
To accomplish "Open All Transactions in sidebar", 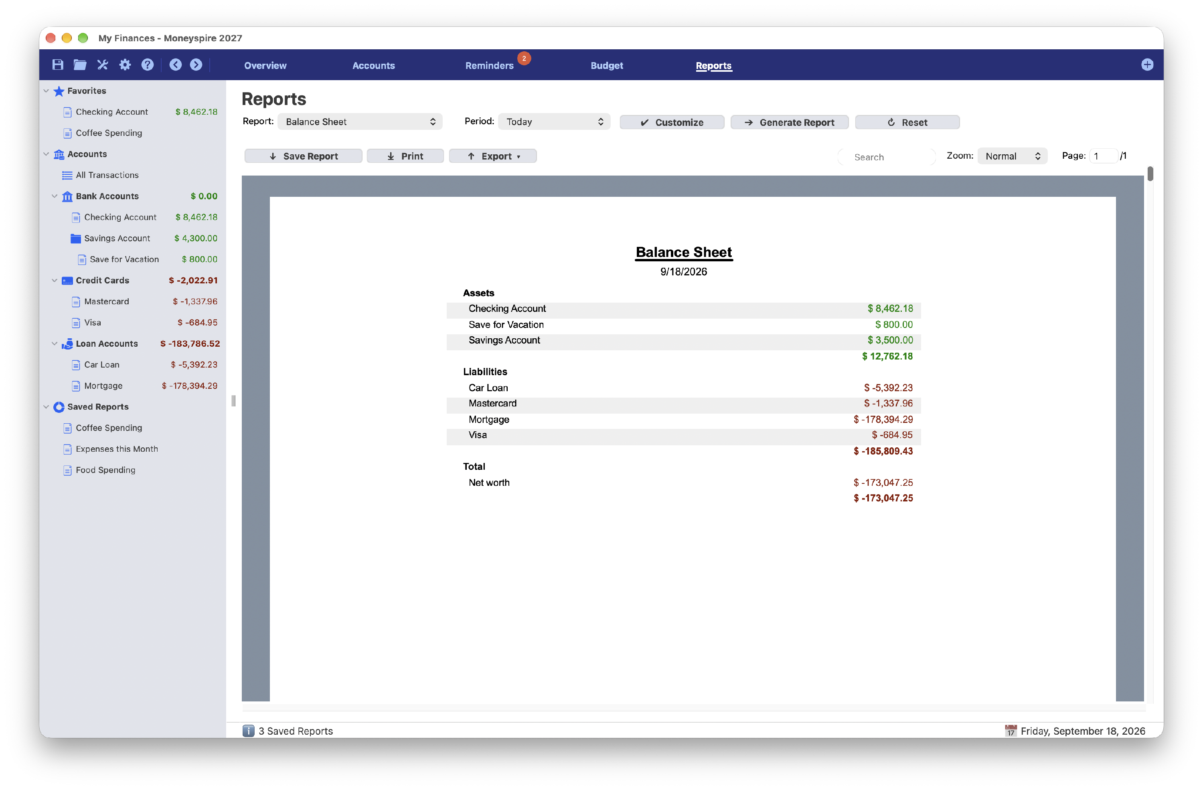I will (x=107, y=175).
